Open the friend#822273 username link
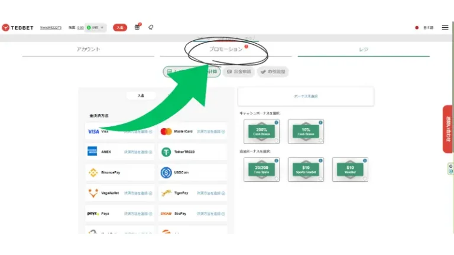 51,28
